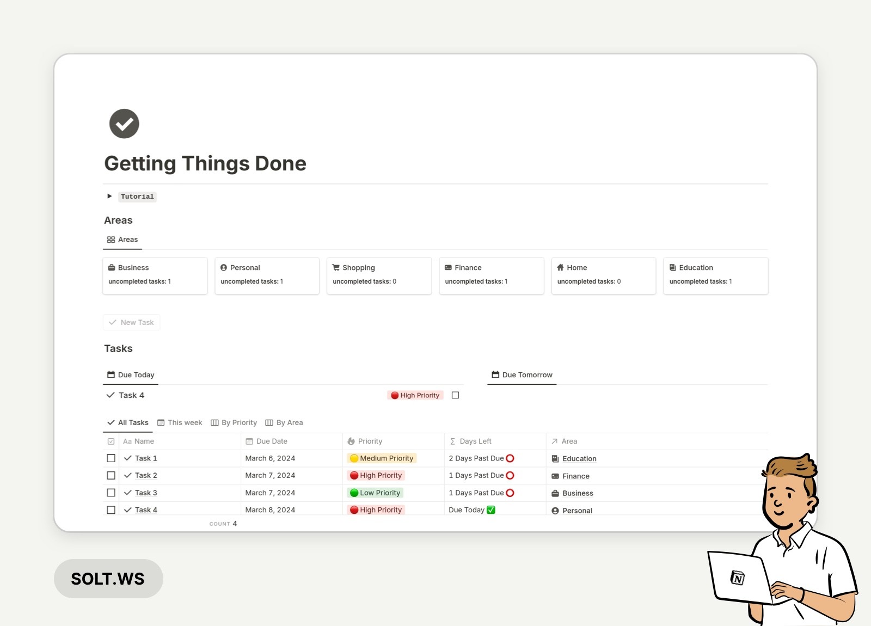Click the gallery grid icon beside Areas view

click(x=111, y=239)
